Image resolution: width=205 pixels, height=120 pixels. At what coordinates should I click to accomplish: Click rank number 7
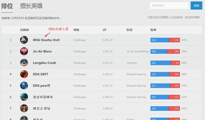[x=10, y=108]
